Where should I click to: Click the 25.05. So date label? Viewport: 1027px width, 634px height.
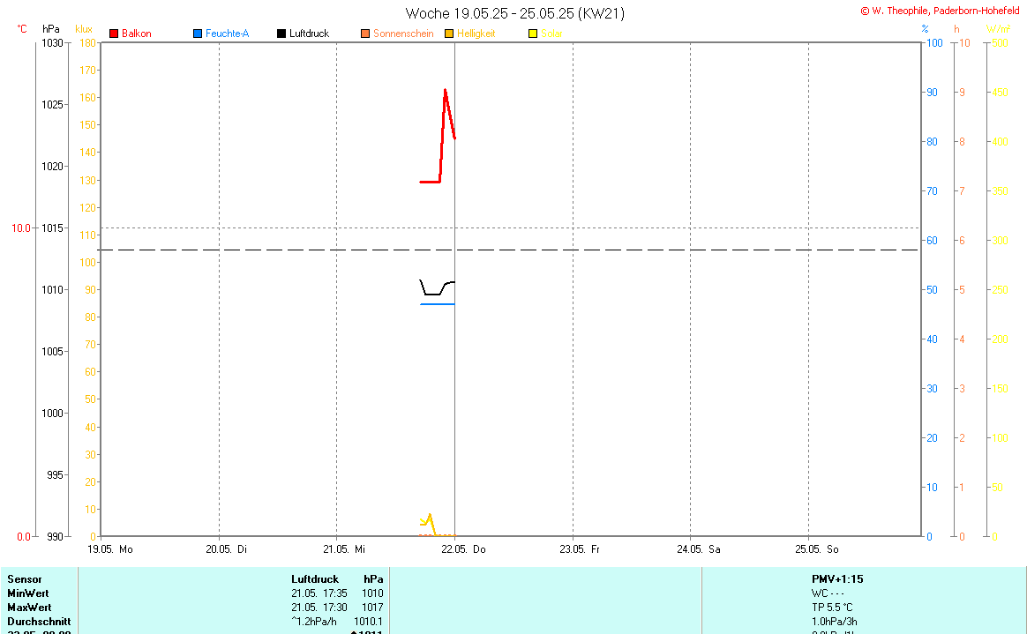[x=817, y=549]
